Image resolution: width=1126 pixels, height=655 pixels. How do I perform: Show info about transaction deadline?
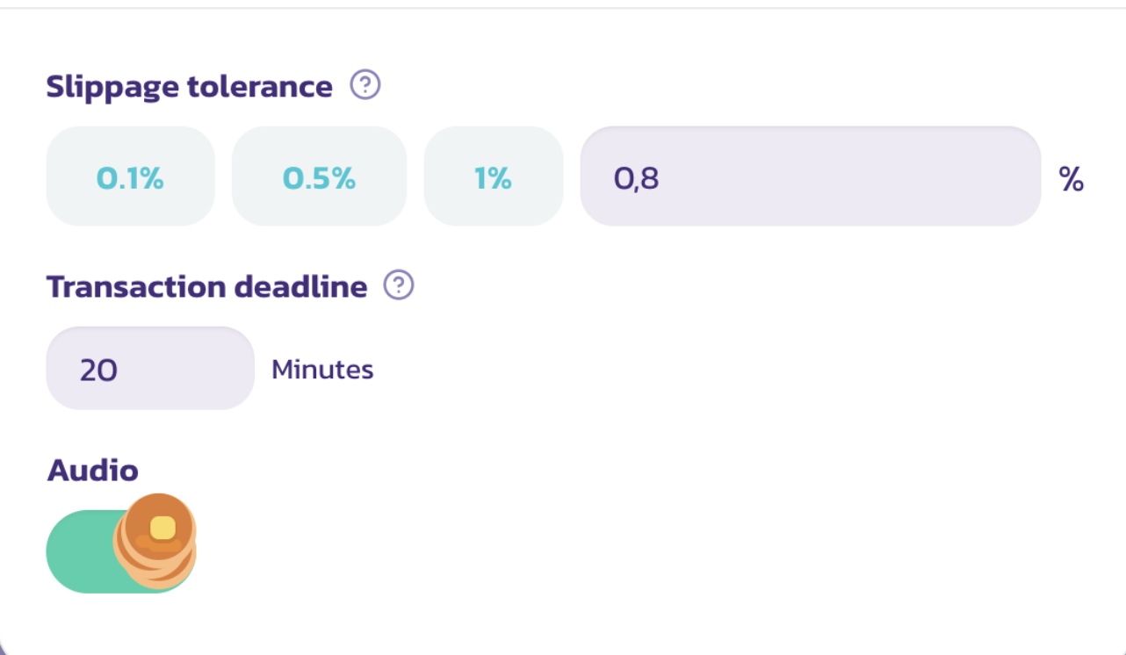[399, 285]
